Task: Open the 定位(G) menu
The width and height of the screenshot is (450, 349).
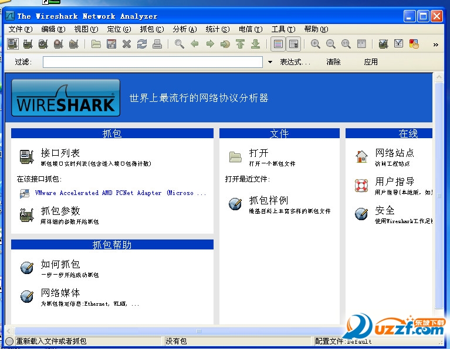Action: pyautogui.click(x=119, y=29)
